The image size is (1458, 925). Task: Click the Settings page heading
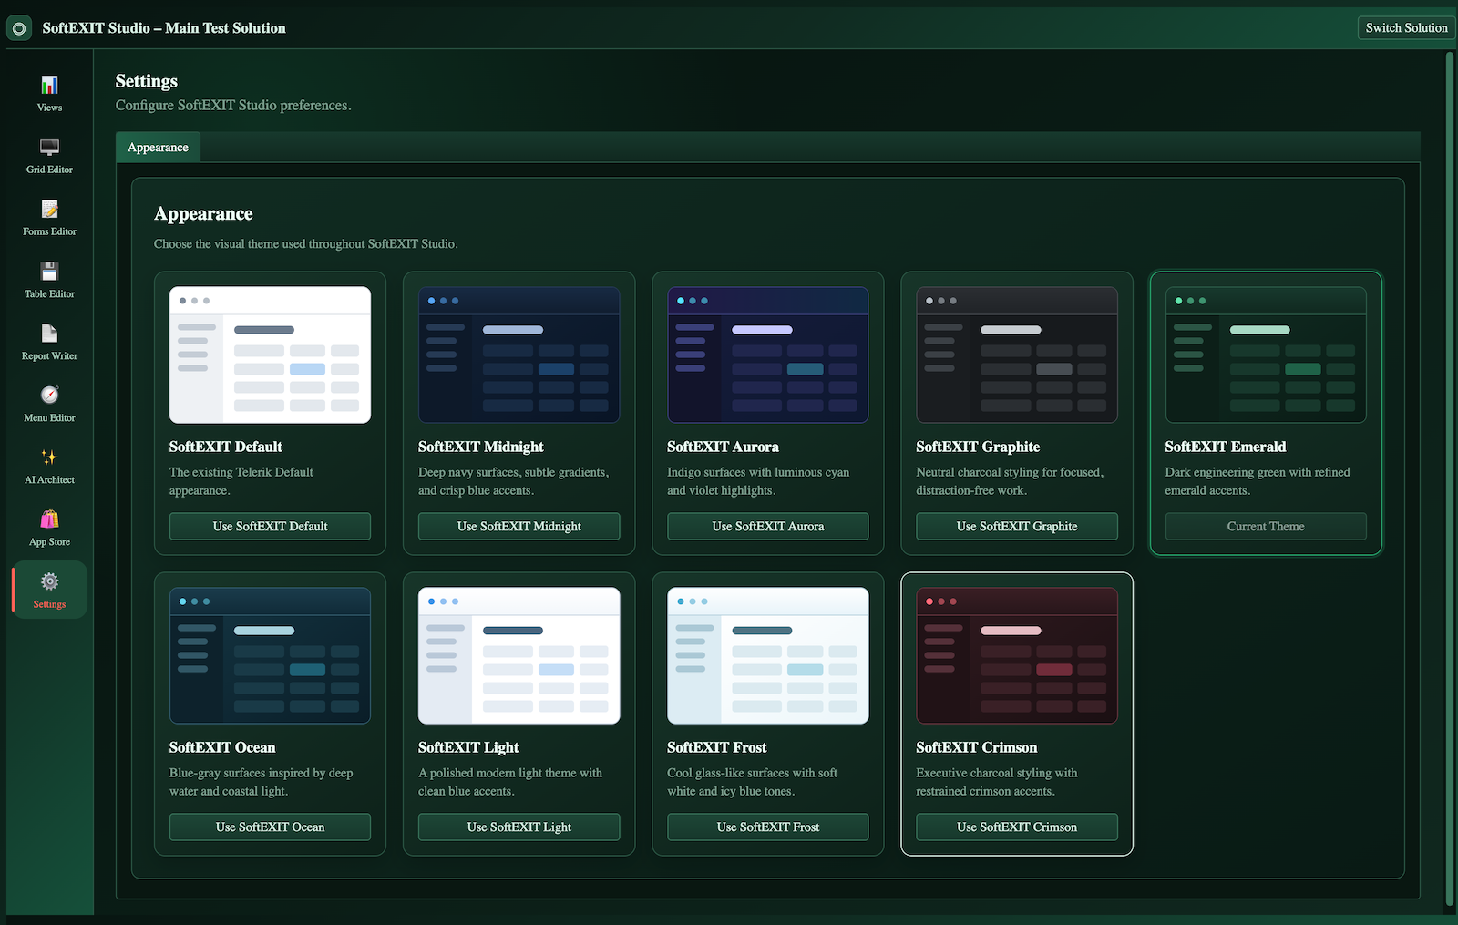tap(147, 81)
